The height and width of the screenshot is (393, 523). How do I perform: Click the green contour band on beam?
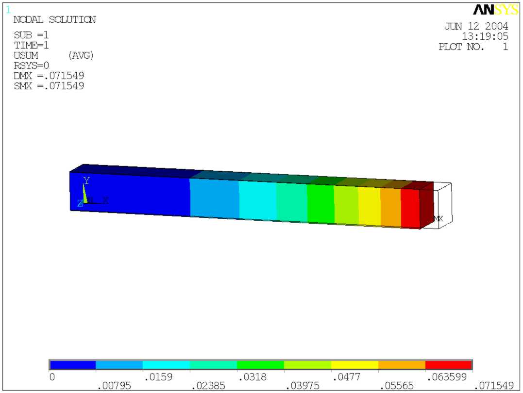(320, 204)
